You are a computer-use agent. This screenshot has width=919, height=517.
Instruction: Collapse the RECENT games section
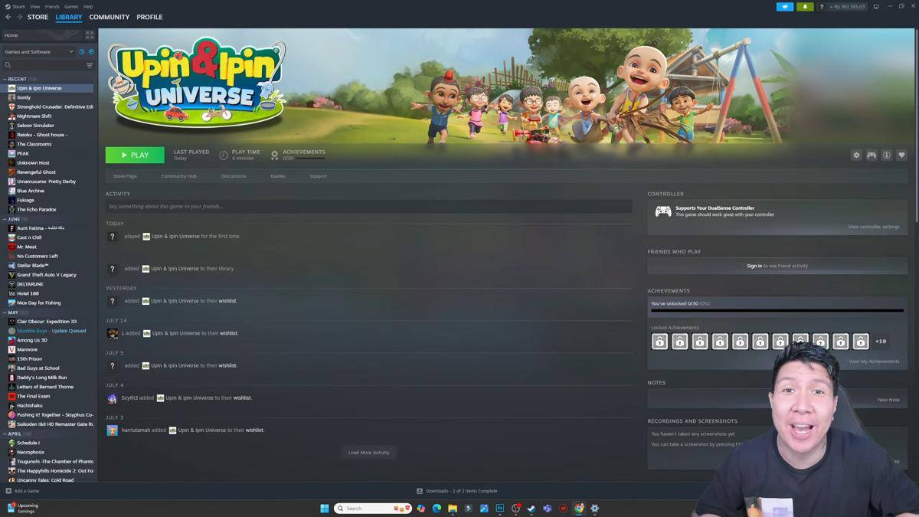5,79
